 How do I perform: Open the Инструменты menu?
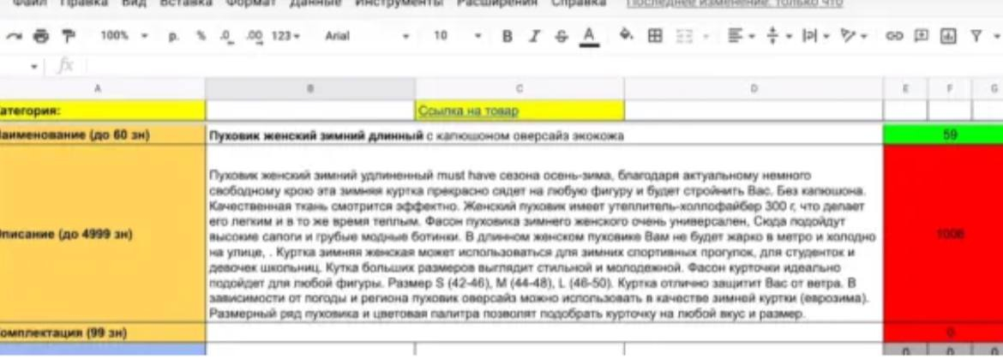pyautogui.click(x=399, y=3)
